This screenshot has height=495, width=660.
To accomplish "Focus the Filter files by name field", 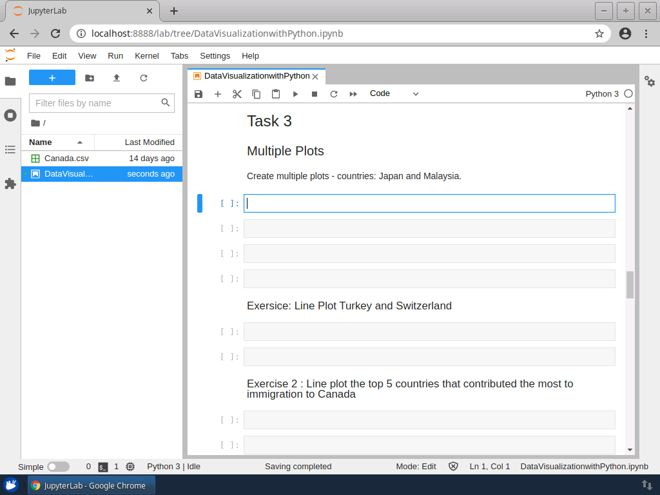I will (101, 103).
